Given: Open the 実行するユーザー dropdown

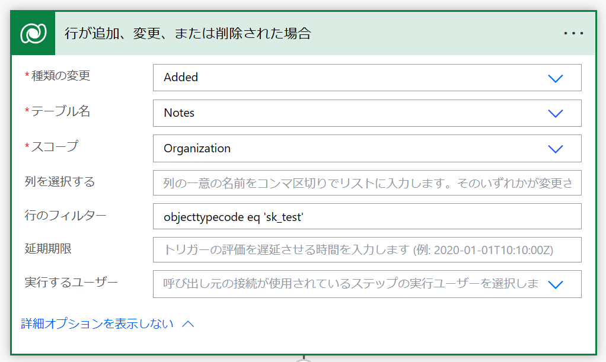Looking at the screenshot, I should 367,284.
